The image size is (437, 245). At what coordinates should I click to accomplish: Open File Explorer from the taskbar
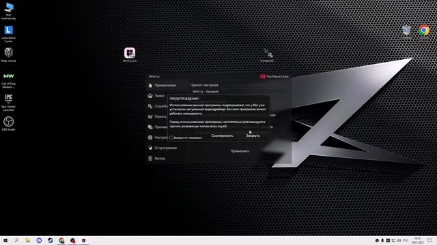[28, 240]
